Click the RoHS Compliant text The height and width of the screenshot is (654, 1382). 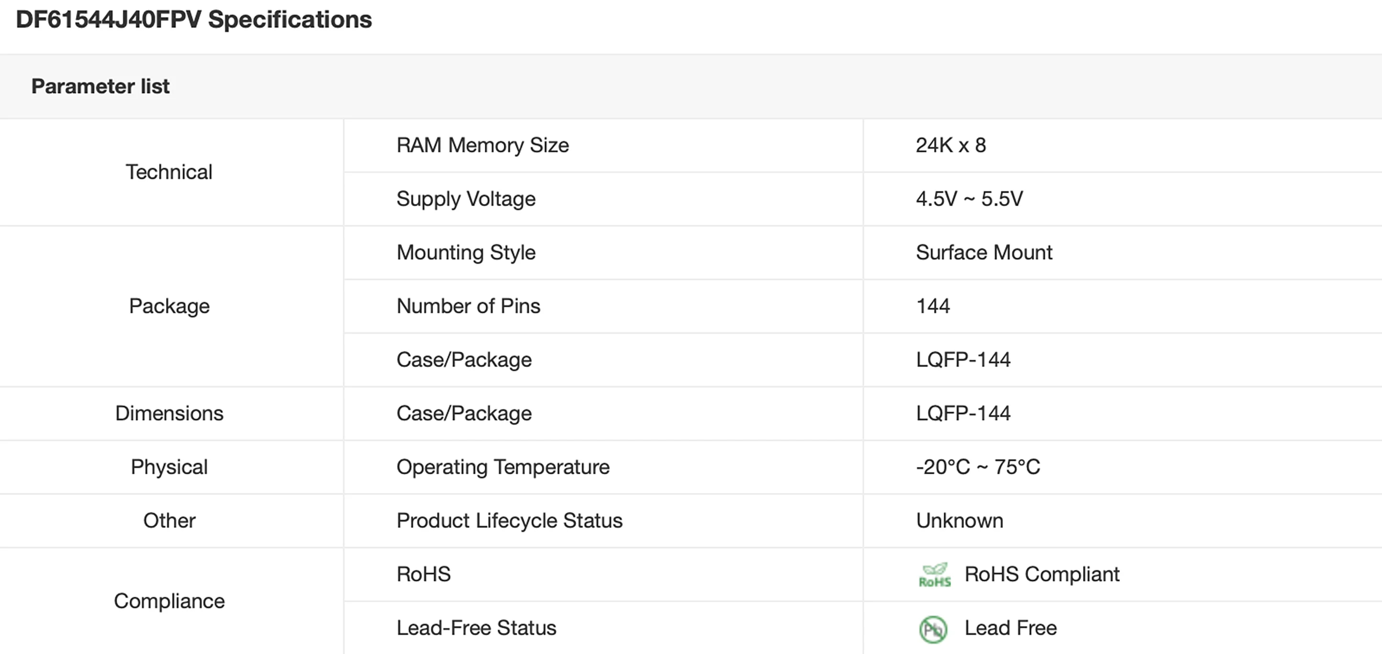click(1041, 574)
